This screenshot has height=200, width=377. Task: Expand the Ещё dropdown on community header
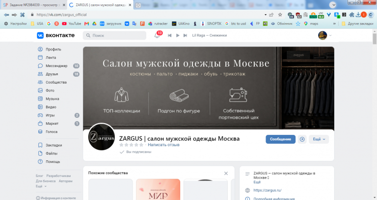click(x=319, y=139)
